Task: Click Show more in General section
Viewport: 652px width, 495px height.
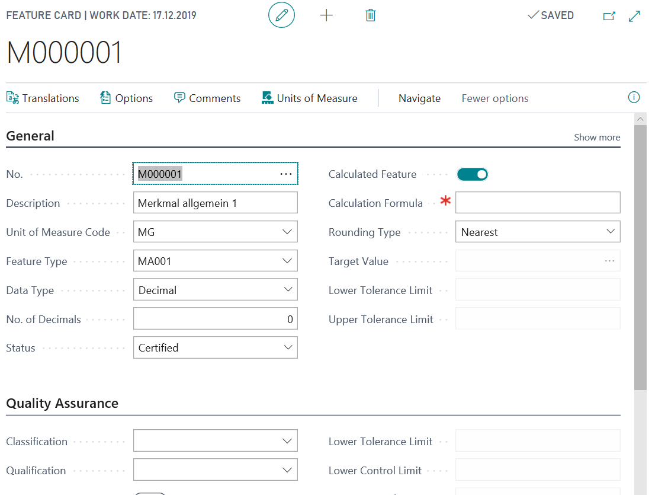Action: coord(597,138)
